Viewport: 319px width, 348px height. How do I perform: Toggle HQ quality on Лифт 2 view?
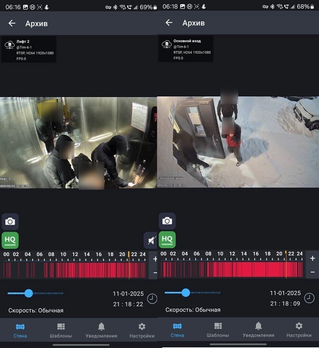coord(10,240)
